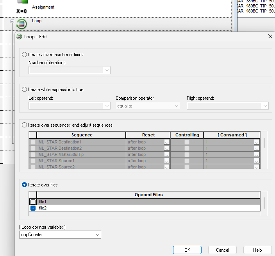275x256 pixels.
Task: Select the Iterate over files option
Action: click(x=25, y=184)
